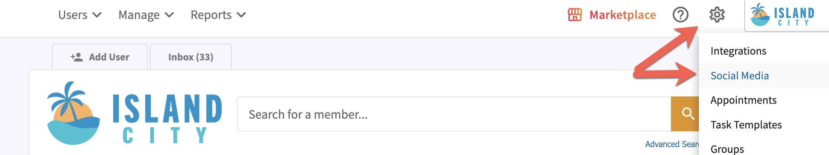
Task: Select Integrations from the settings menu
Action: pyautogui.click(x=738, y=51)
